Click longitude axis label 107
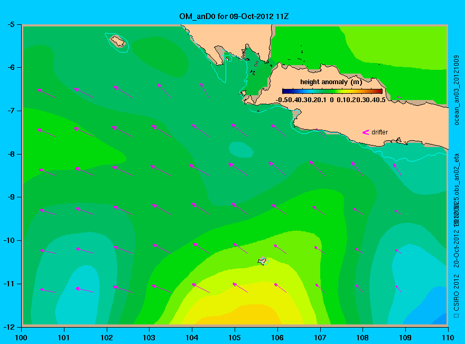Viewport: 465px width, 344px height. (x=320, y=338)
